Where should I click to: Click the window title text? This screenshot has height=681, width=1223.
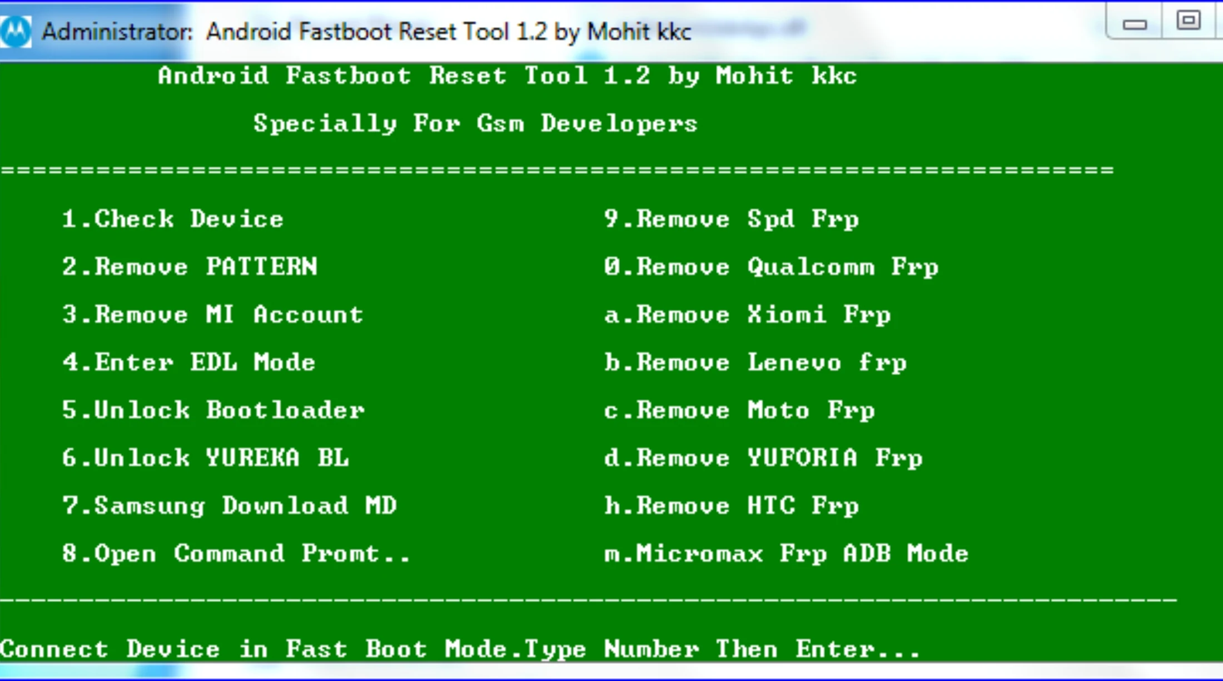[367, 32]
